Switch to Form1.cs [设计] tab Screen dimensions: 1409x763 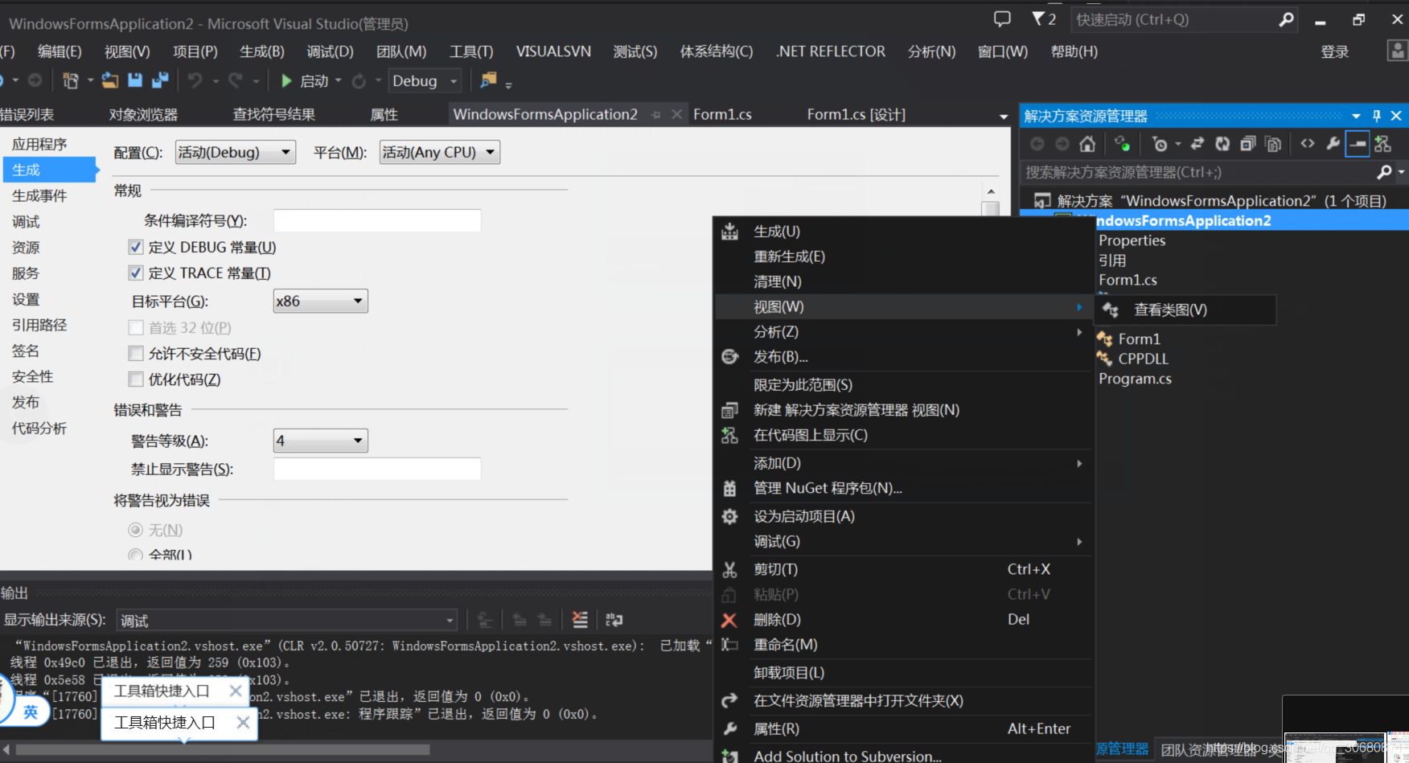[x=856, y=114]
